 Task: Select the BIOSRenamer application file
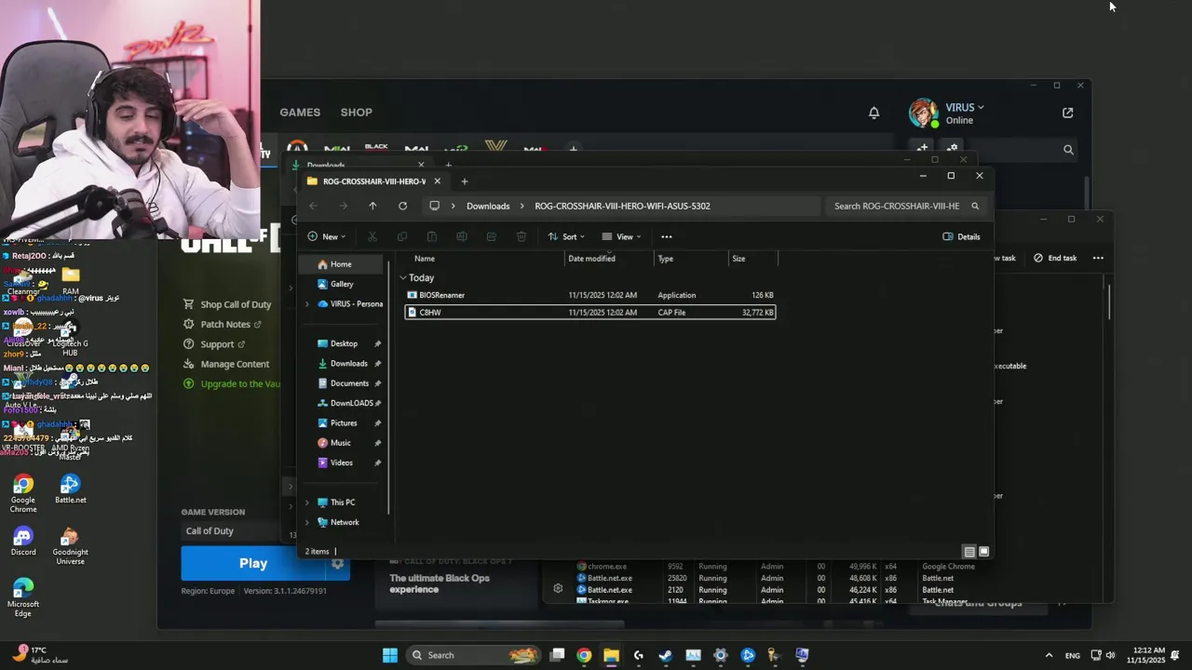tap(590, 295)
